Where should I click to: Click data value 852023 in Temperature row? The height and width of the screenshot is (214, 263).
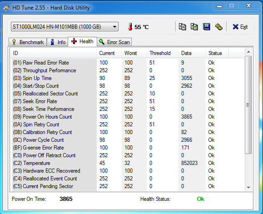pos(189,163)
